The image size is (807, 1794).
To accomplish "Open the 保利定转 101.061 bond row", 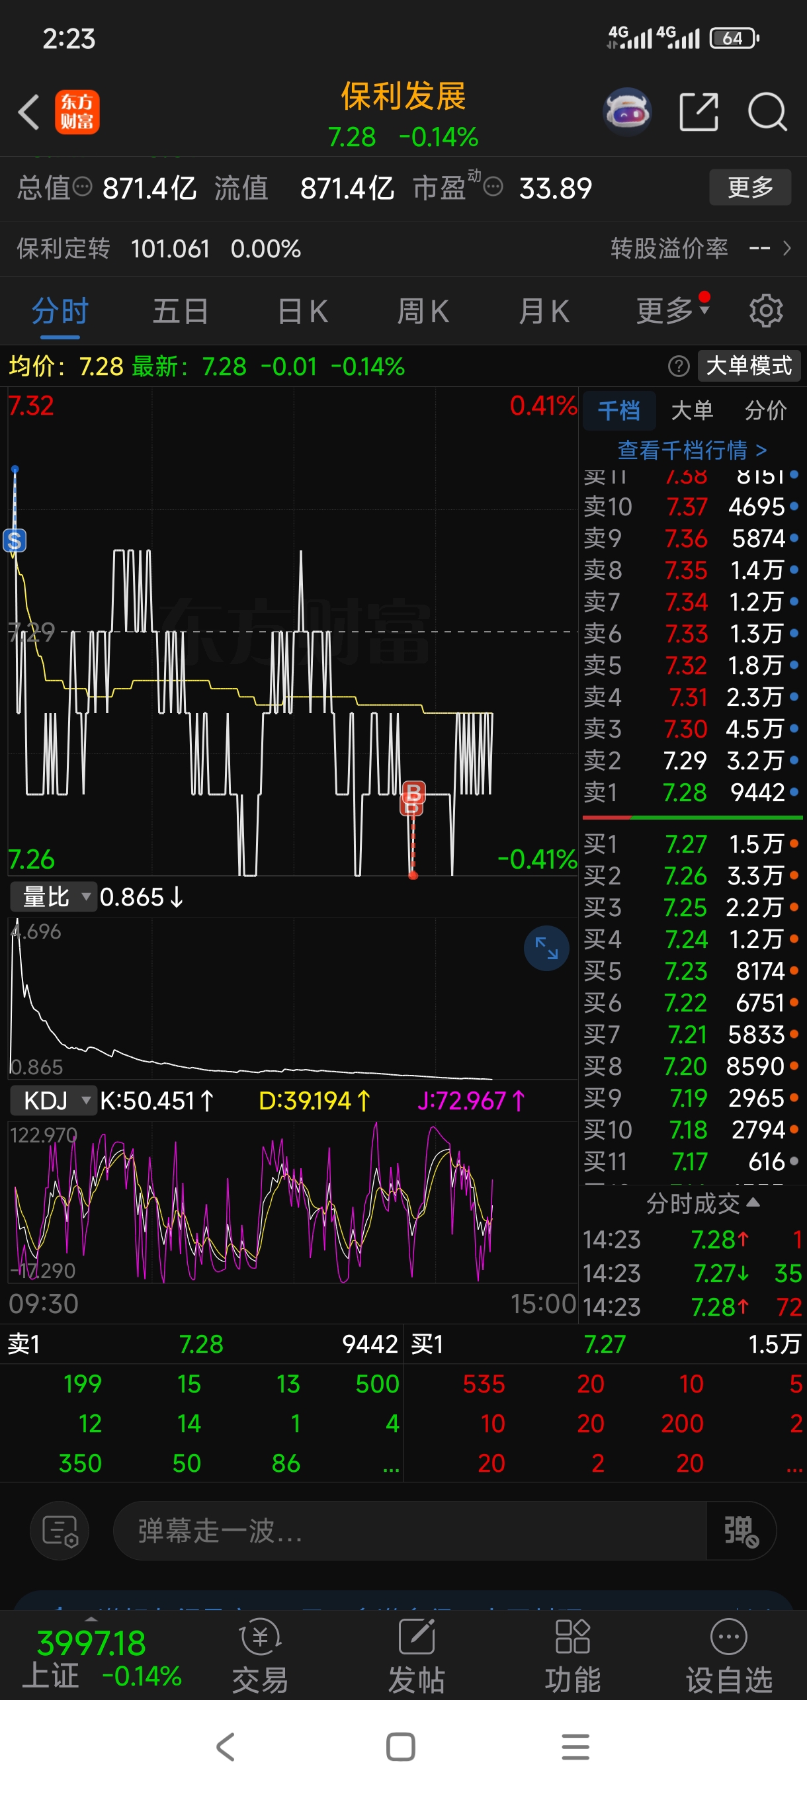I will click(x=159, y=248).
